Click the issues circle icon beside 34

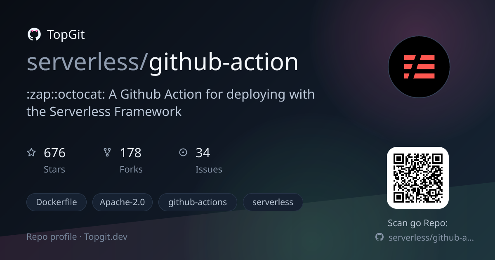183,153
